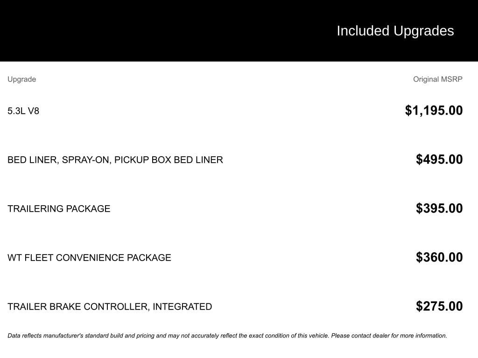Viewport: 478px width, 358px height.
Task: Click the word 'INTEGRATED' in the last row
Action: (182, 307)
